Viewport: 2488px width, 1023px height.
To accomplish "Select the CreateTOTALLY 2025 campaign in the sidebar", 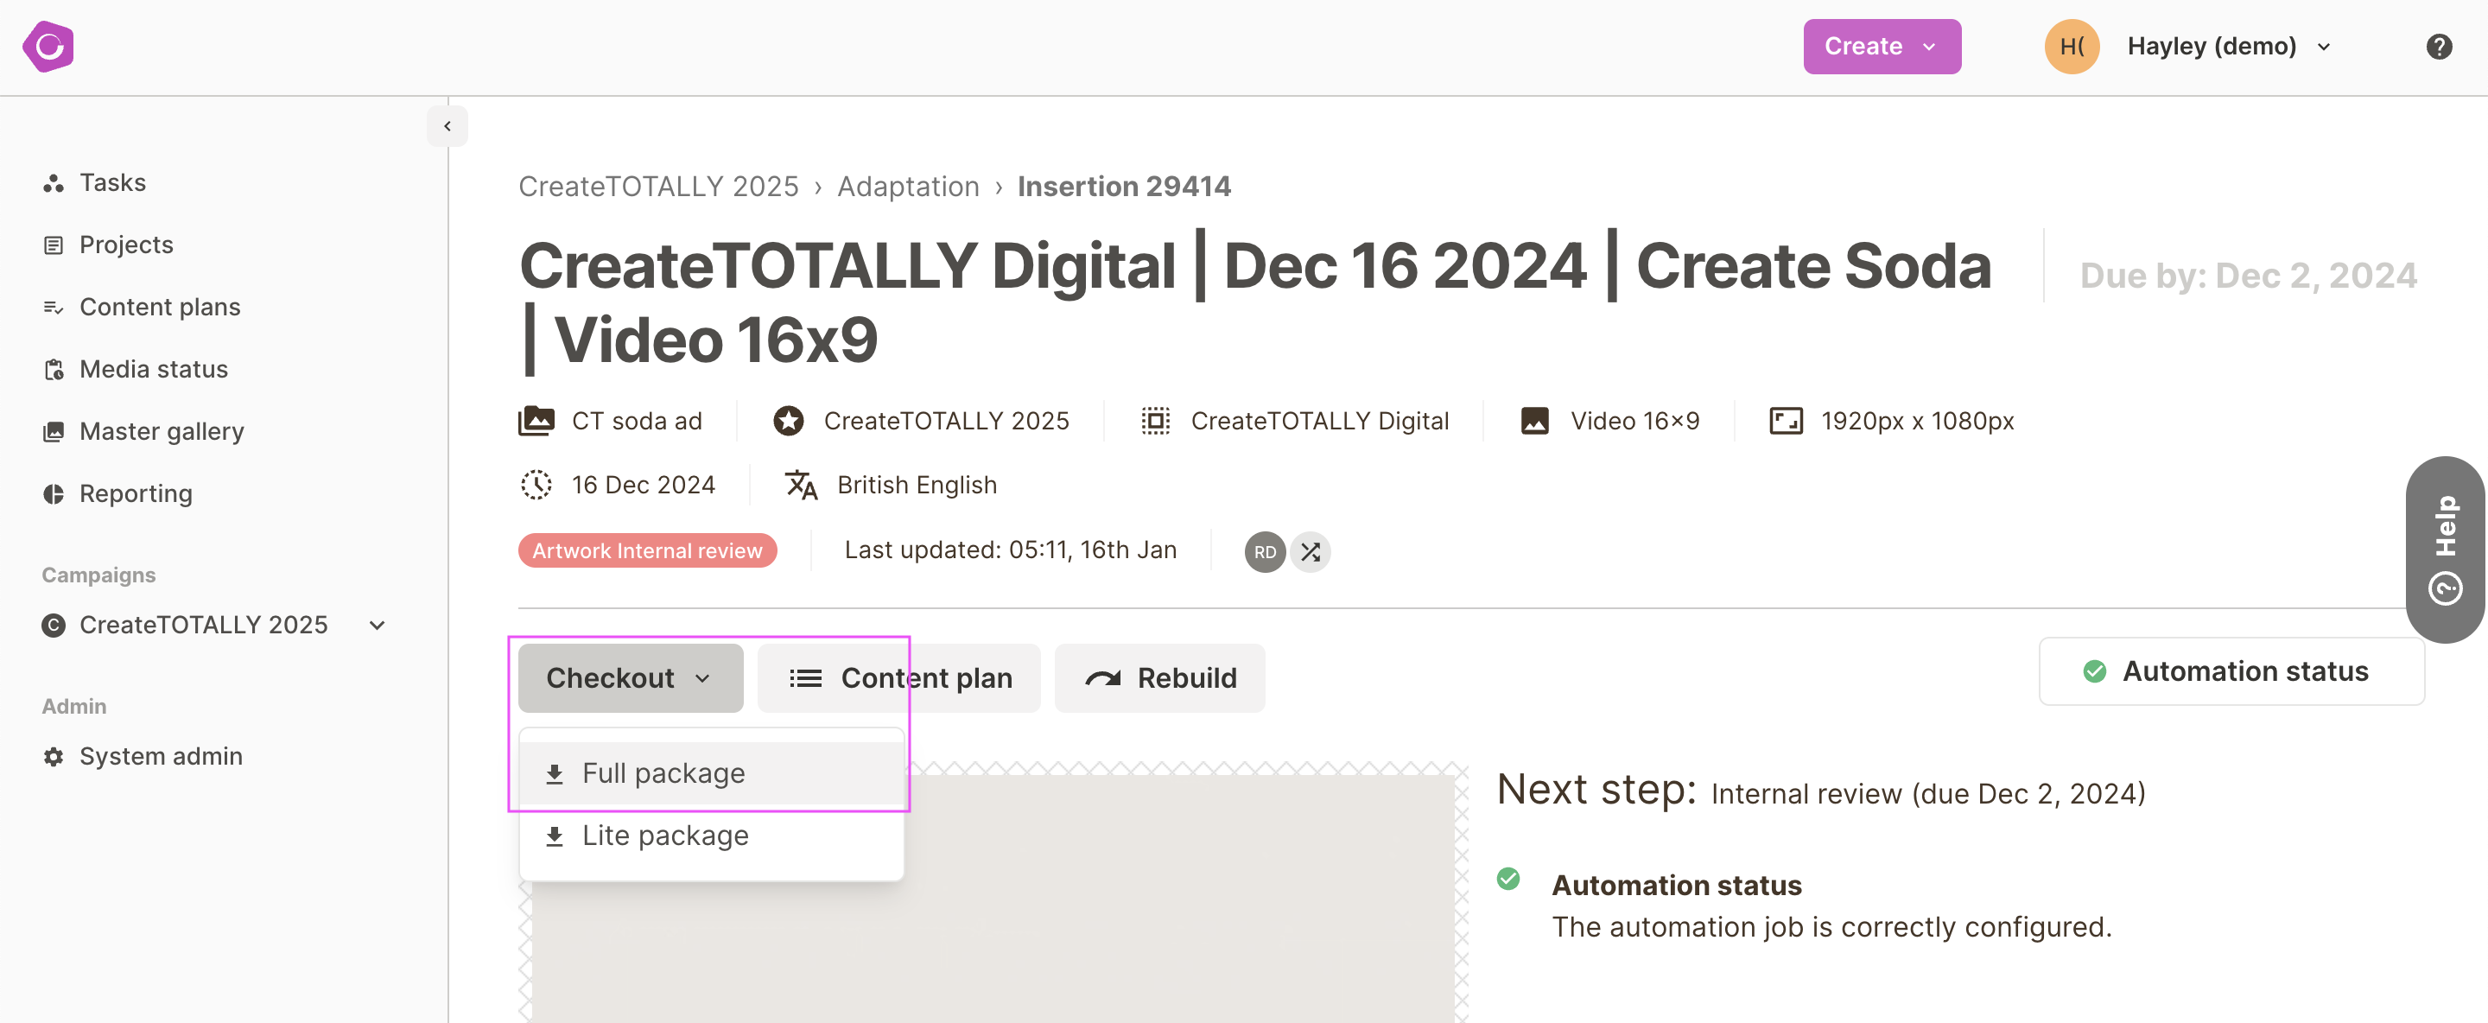I will 203,625.
